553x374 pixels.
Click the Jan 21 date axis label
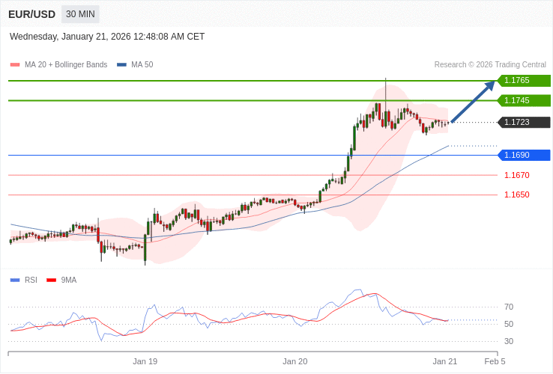pyautogui.click(x=444, y=361)
